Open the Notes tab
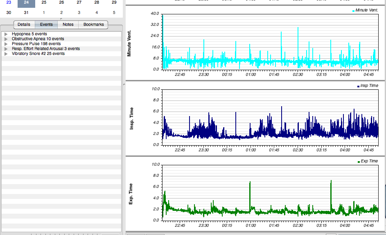The image size is (386, 235). tap(68, 25)
